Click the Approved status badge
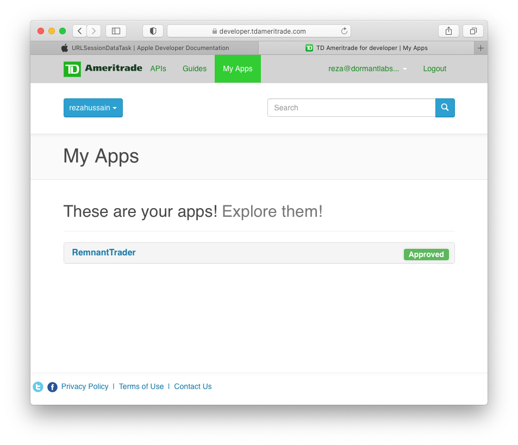This screenshot has width=518, height=445. pyautogui.click(x=426, y=254)
